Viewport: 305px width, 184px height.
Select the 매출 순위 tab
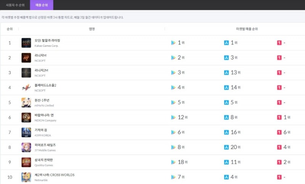[42, 5]
